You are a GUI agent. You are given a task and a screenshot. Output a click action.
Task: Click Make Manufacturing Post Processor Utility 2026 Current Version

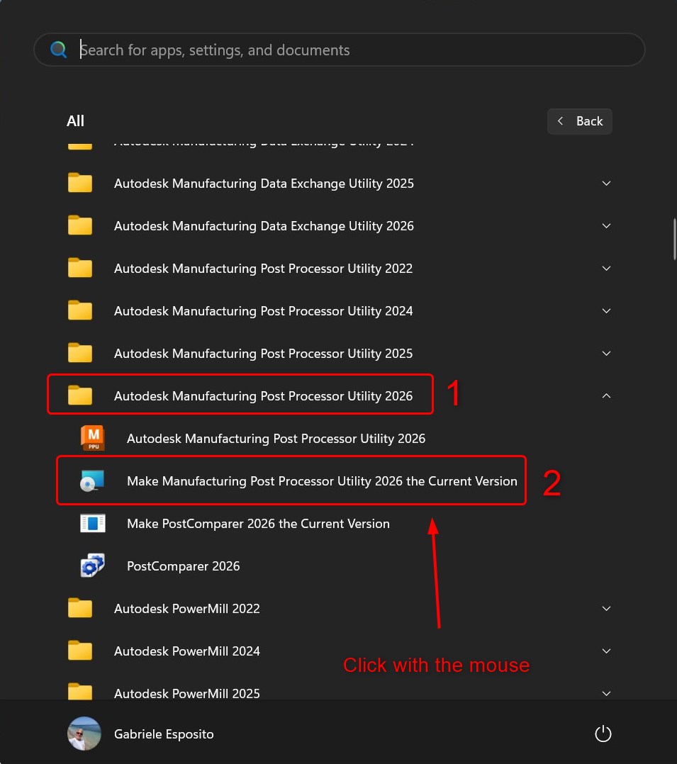pyautogui.click(x=322, y=481)
